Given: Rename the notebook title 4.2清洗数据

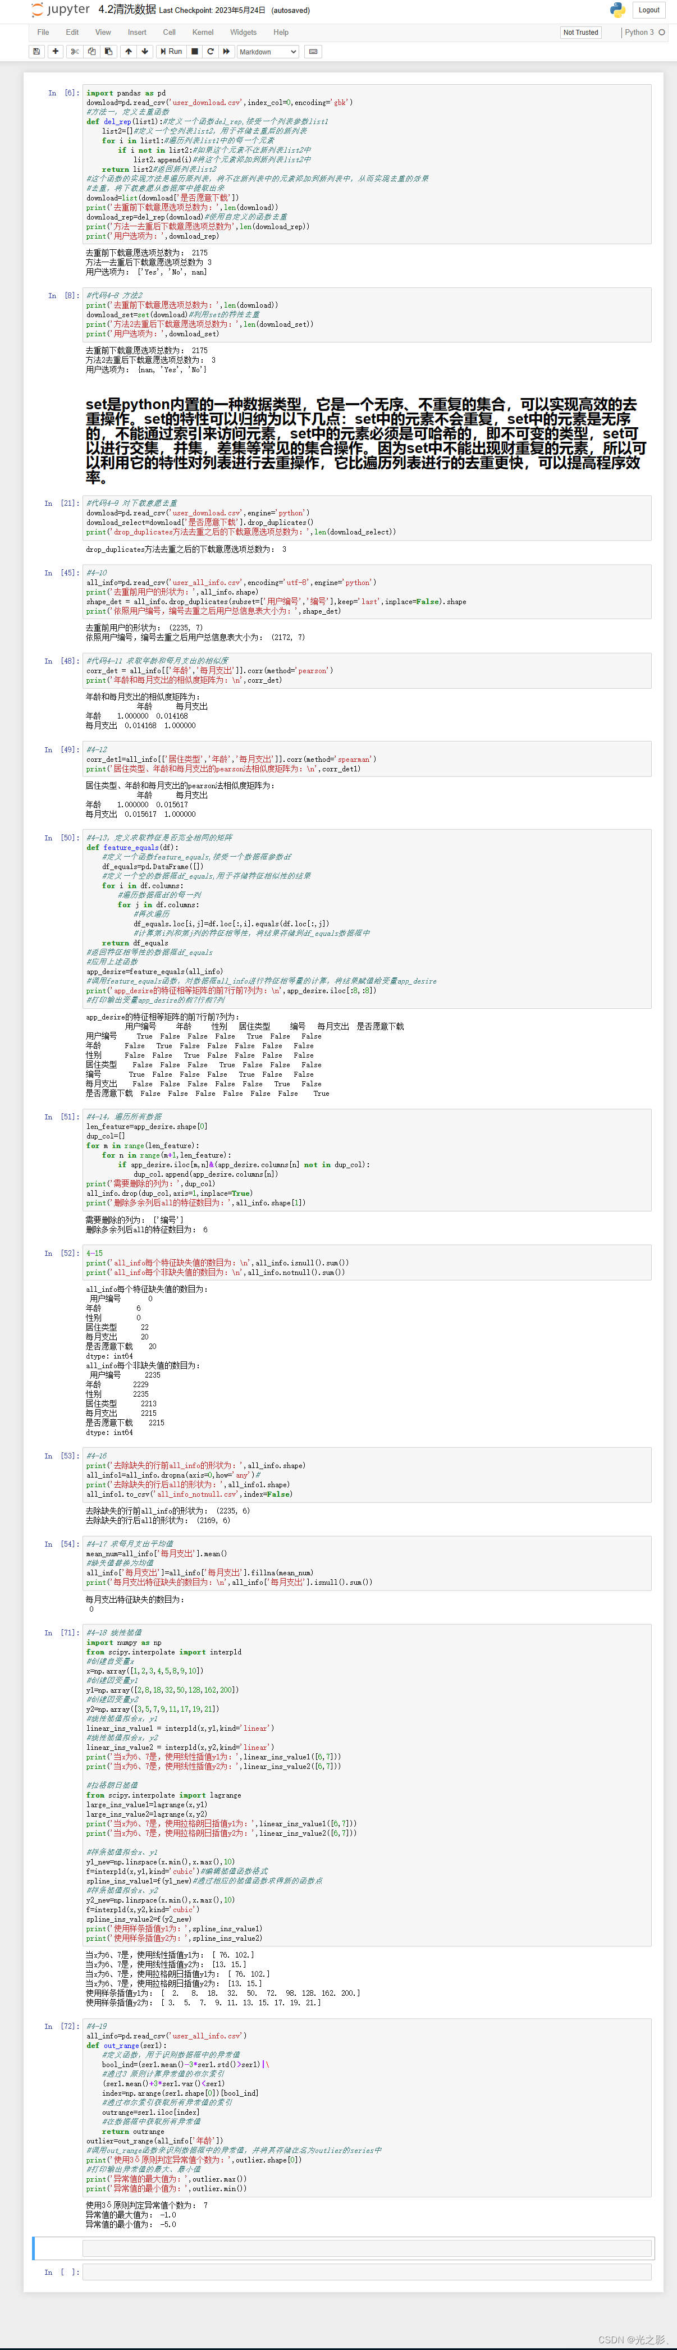Looking at the screenshot, I should click(127, 9).
